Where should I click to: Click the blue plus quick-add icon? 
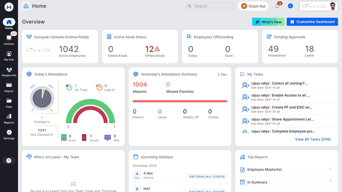tap(290, 6)
